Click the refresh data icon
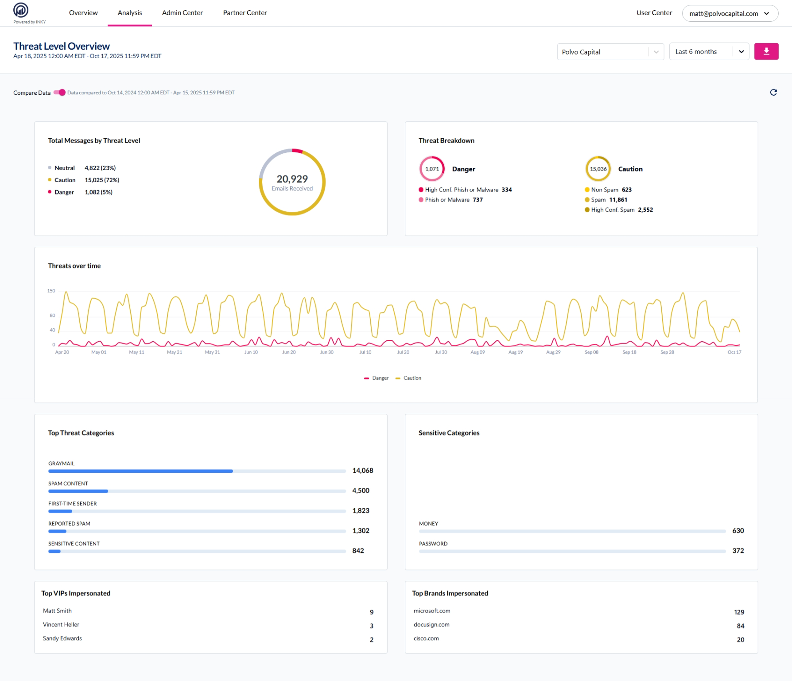 tap(773, 93)
